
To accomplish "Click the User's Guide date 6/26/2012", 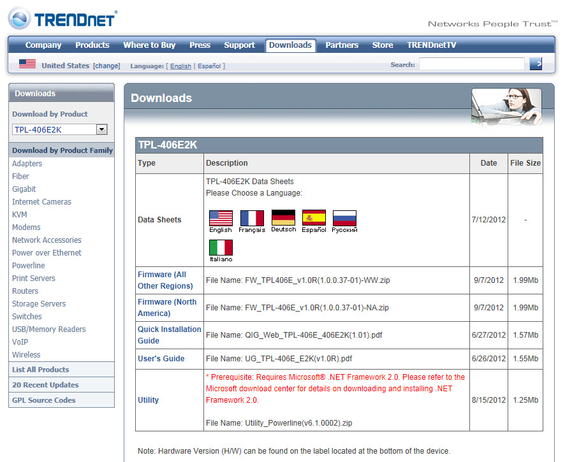I will [488, 359].
